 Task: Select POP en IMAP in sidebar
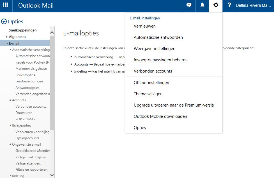click(25, 119)
